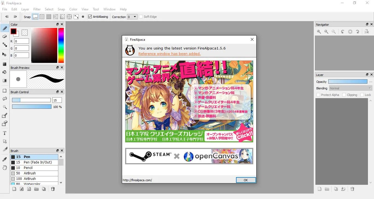Select the Eraser tool
This screenshot has height=199, width=374.
click(x=5, y=36)
